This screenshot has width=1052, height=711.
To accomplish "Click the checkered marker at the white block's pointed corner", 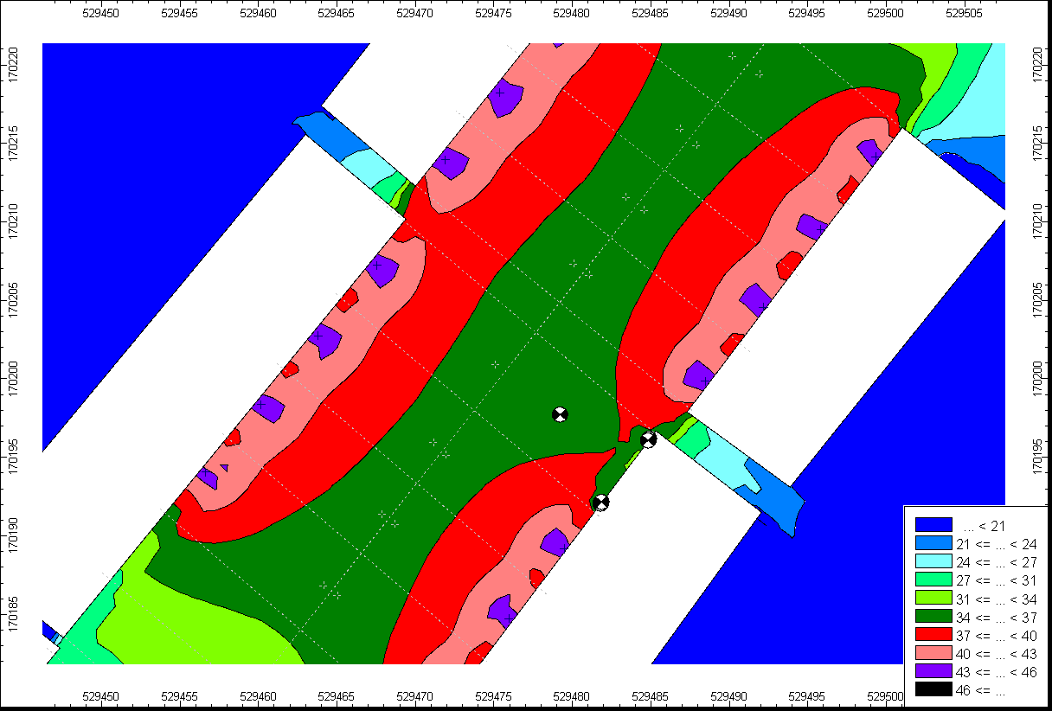I will (x=648, y=439).
